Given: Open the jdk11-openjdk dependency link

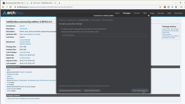Looking at the screenshot, I should point(27,72).
